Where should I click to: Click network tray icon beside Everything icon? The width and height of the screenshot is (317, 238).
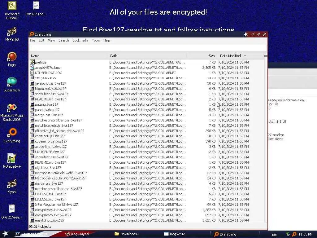[288, 234]
